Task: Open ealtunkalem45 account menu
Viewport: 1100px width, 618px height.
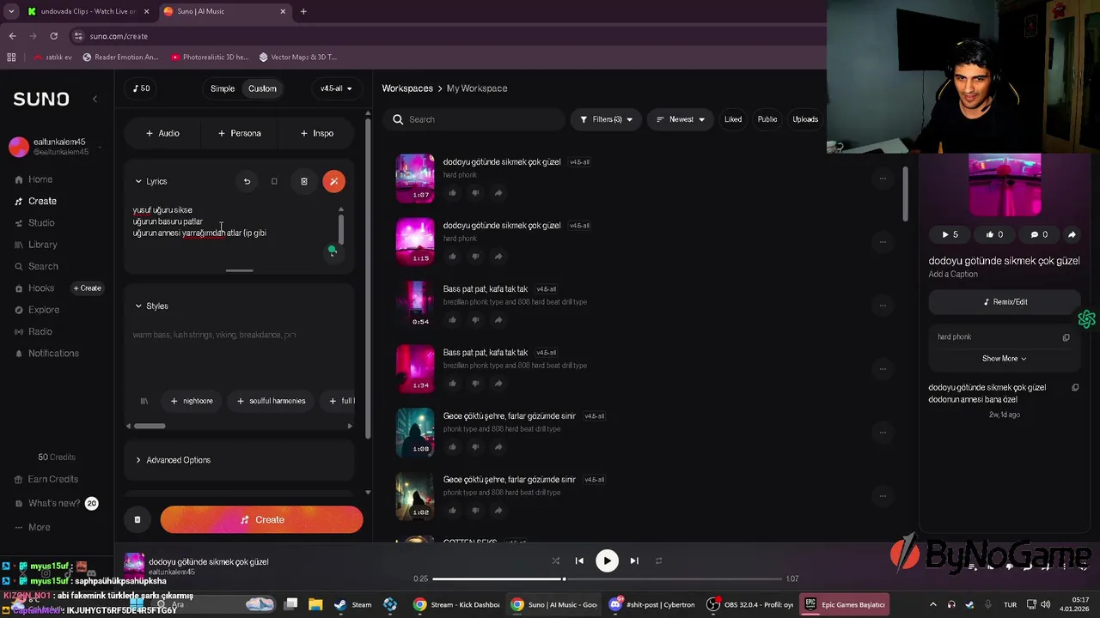Action: click(57, 147)
